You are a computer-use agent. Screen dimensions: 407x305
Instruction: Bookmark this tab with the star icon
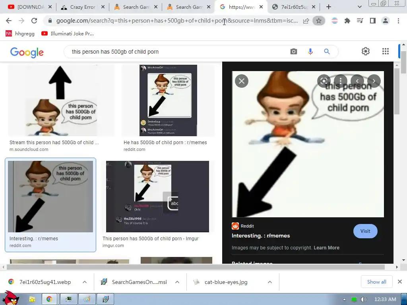tap(319, 21)
